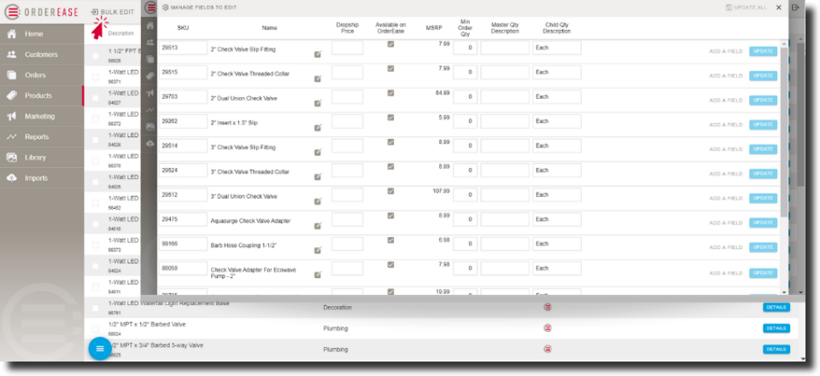Click the Imports cloud upload icon
Image resolution: width=820 pixels, height=376 pixels.
coord(12,178)
